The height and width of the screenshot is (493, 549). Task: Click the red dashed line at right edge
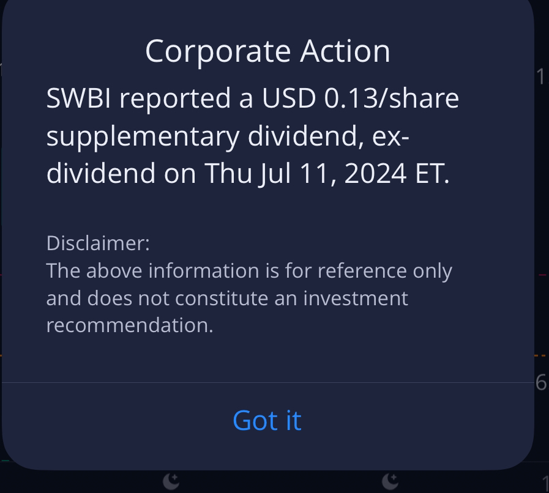[x=542, y=275]
